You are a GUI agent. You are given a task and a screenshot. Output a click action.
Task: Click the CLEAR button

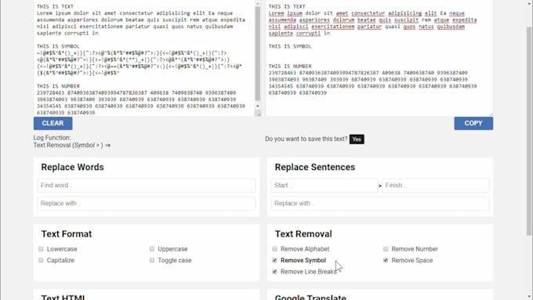tap(53, 123)
